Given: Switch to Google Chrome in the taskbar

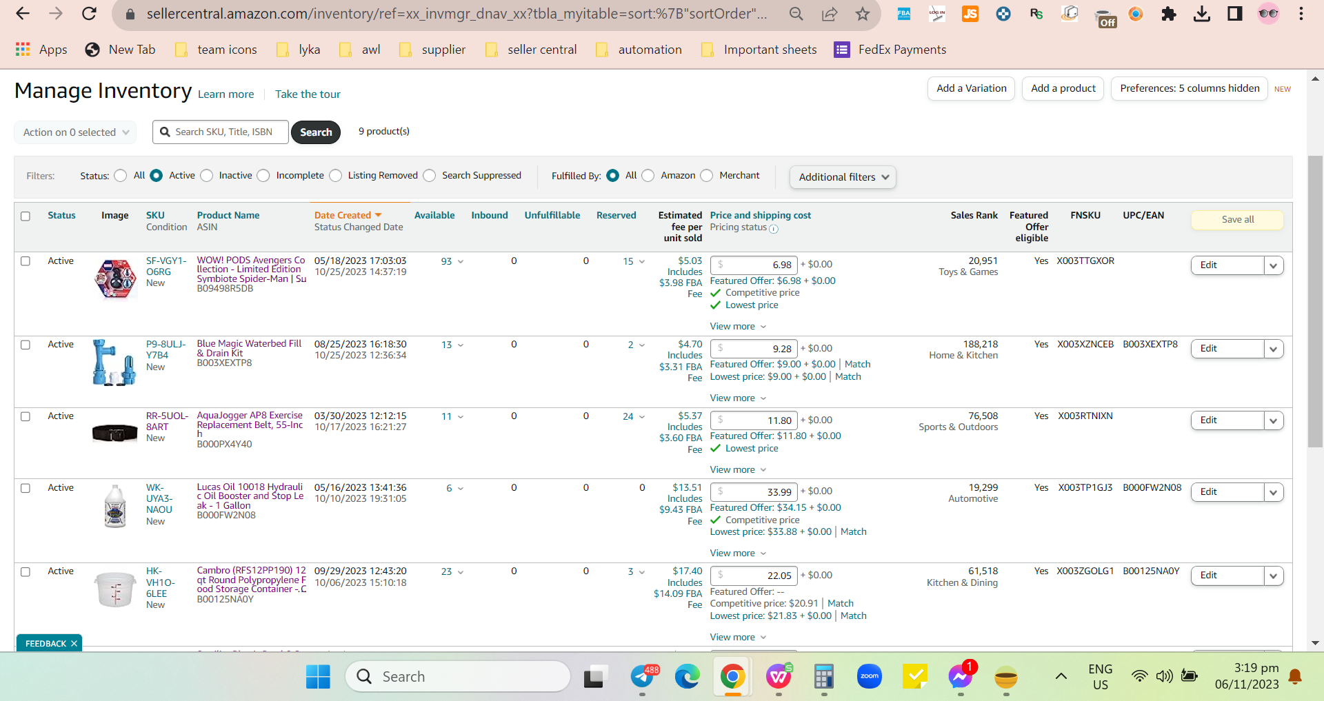Looking at the screenshot, I should click(x=732, y=677).
